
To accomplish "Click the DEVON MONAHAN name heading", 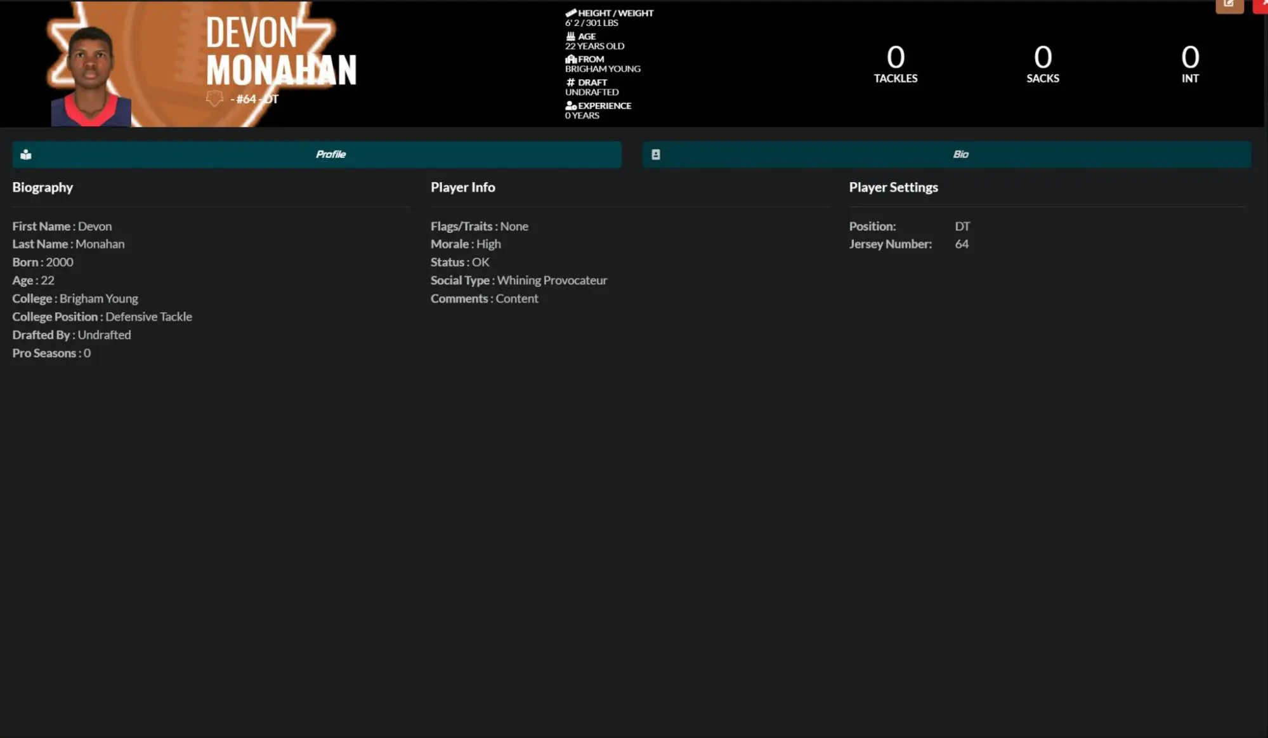I will click(x=281, y=51).
